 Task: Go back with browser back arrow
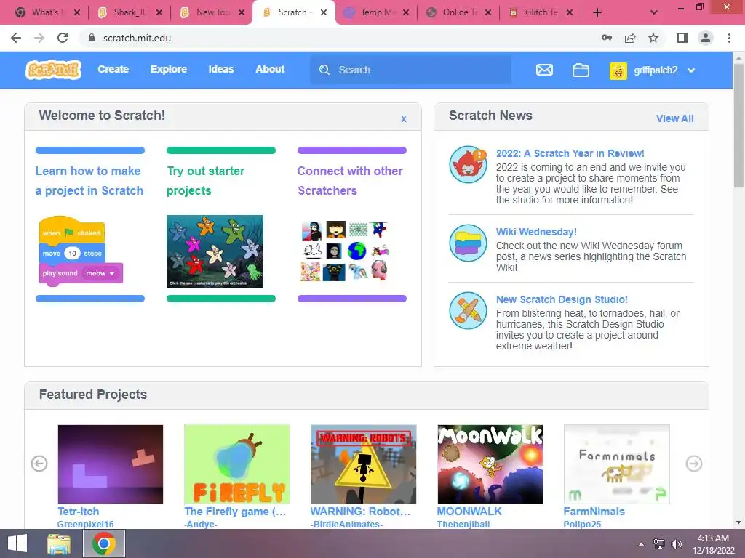(16, 38)
